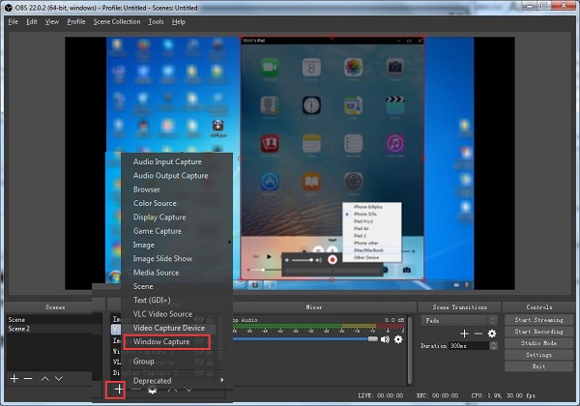Open mixer audio settings gear icon

[398, 339]
